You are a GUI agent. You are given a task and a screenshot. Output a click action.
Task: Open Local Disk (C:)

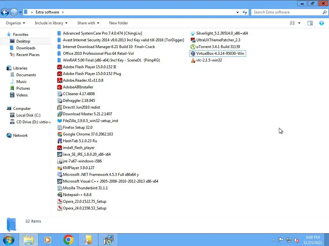[x=28, y=115]
